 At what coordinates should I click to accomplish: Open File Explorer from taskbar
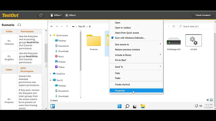tap(143, 106)
